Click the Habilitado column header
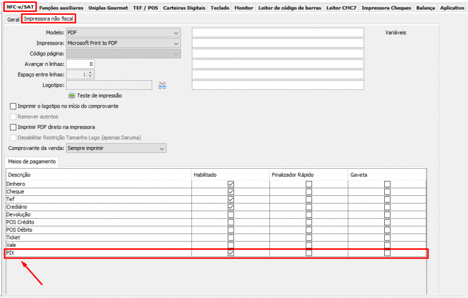This screenshot has width=468, height=298. click(231, 175)
